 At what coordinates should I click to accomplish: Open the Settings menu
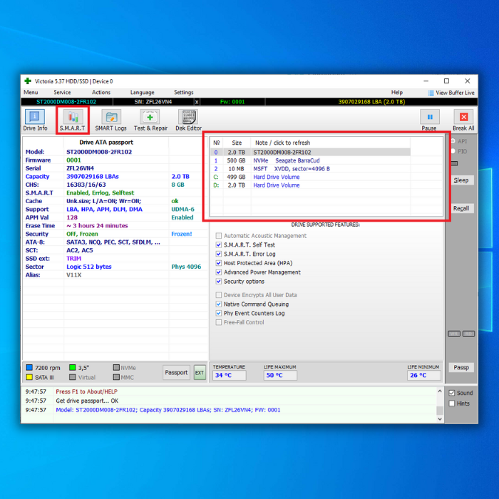tap(184, 92)
